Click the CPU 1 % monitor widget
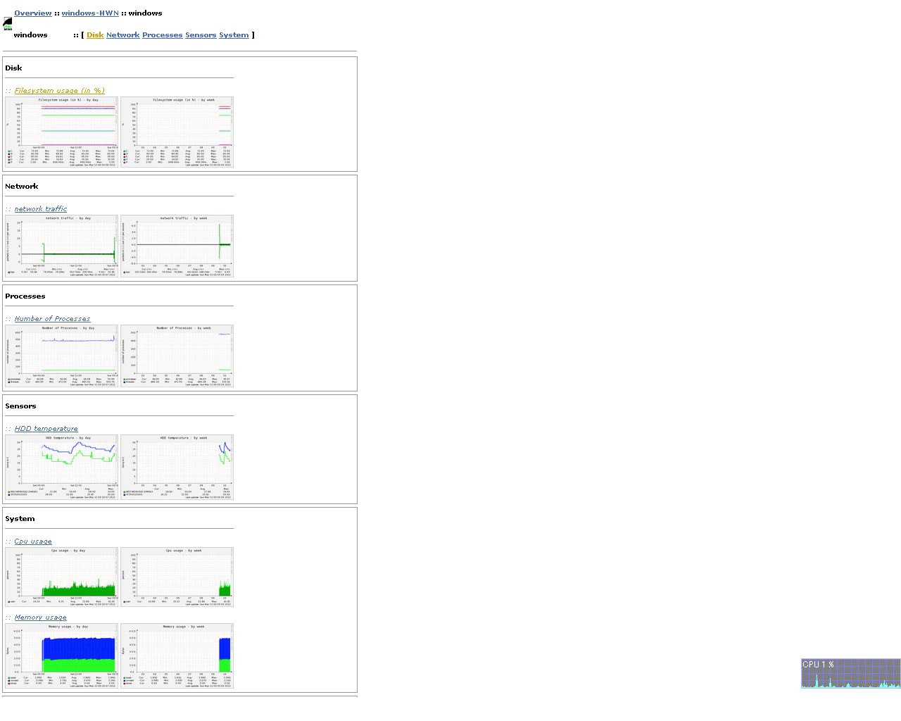The height and width of the screenshot is (721, 901). (850, 673)
